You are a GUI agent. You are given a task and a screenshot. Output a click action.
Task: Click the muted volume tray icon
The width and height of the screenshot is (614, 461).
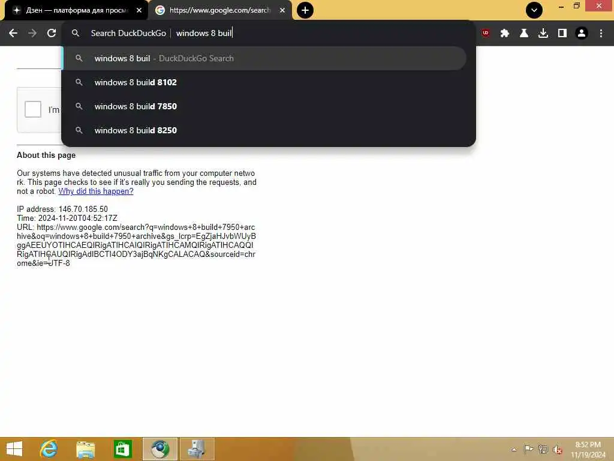point(558,450)
